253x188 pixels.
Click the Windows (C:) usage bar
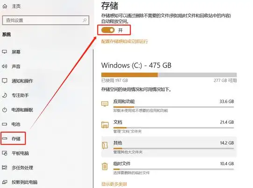tap(169, 75)
